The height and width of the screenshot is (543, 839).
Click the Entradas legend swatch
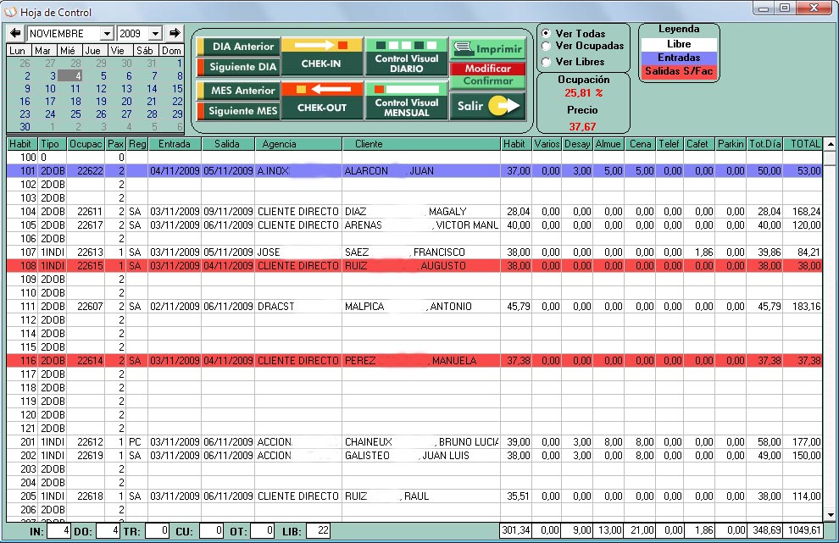(679, 58)
